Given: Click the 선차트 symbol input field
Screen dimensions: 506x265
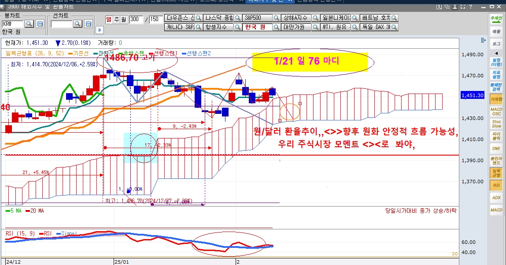Looking at the screenshot, I should tap(61, 24).
